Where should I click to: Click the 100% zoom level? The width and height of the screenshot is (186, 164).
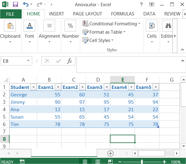click(175, 162)
